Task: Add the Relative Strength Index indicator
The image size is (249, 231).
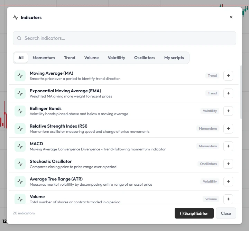Action: click(x=228, y=129)
